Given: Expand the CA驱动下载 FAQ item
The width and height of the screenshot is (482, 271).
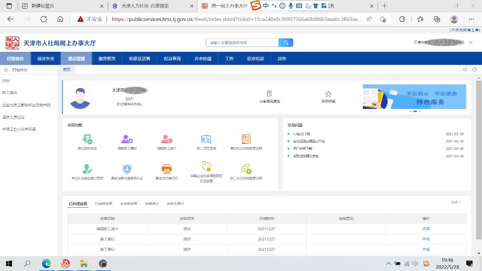Looking at the screenshot, I should click(x=302, y=134).
